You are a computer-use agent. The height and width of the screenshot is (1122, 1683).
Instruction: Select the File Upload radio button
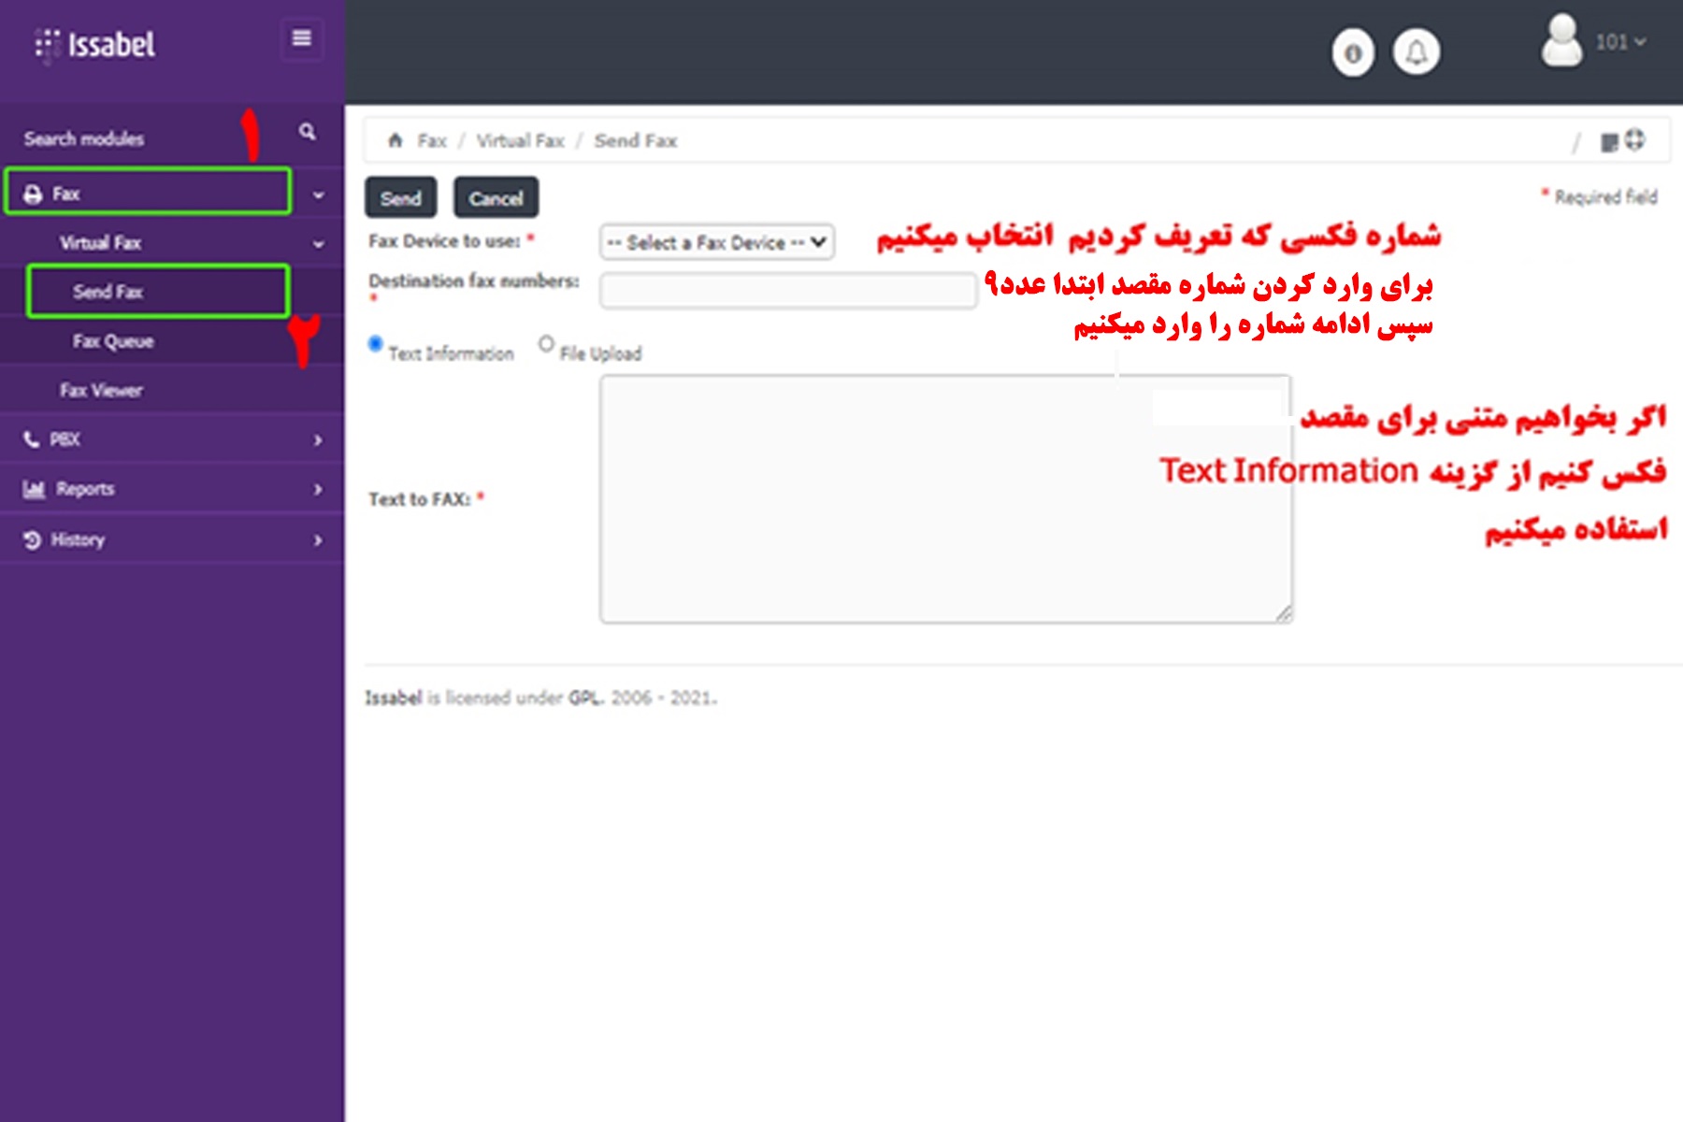[x=546, y=343]
